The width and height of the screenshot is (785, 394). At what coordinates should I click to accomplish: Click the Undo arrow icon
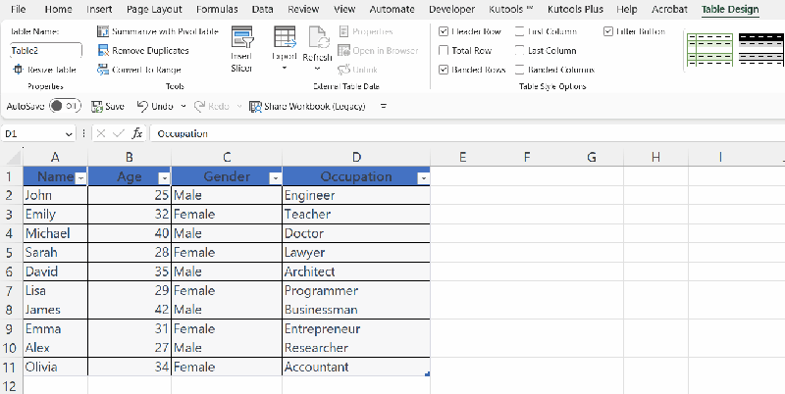click(142, 106)
